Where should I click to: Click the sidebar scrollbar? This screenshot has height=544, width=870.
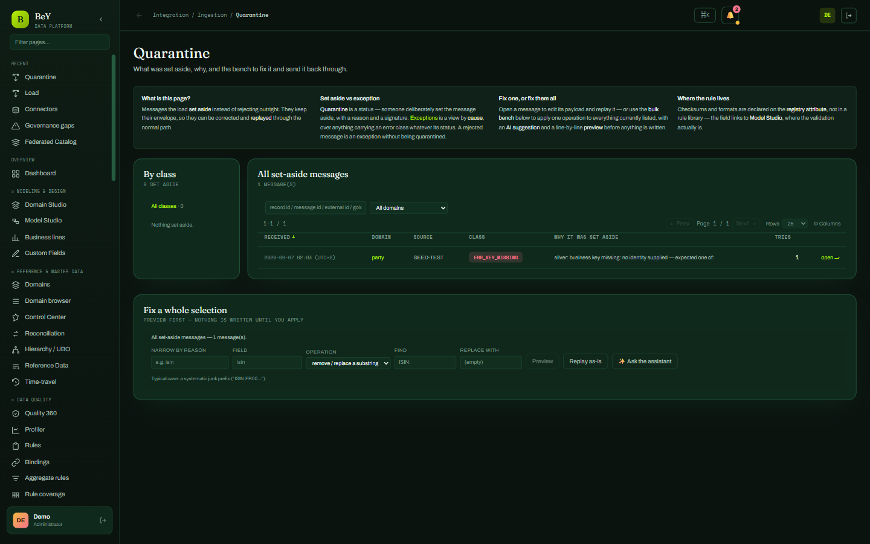coord(114,118)
